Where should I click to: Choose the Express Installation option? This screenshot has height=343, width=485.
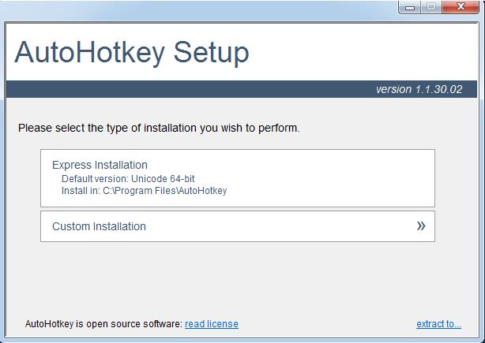[x=238, y=178]
